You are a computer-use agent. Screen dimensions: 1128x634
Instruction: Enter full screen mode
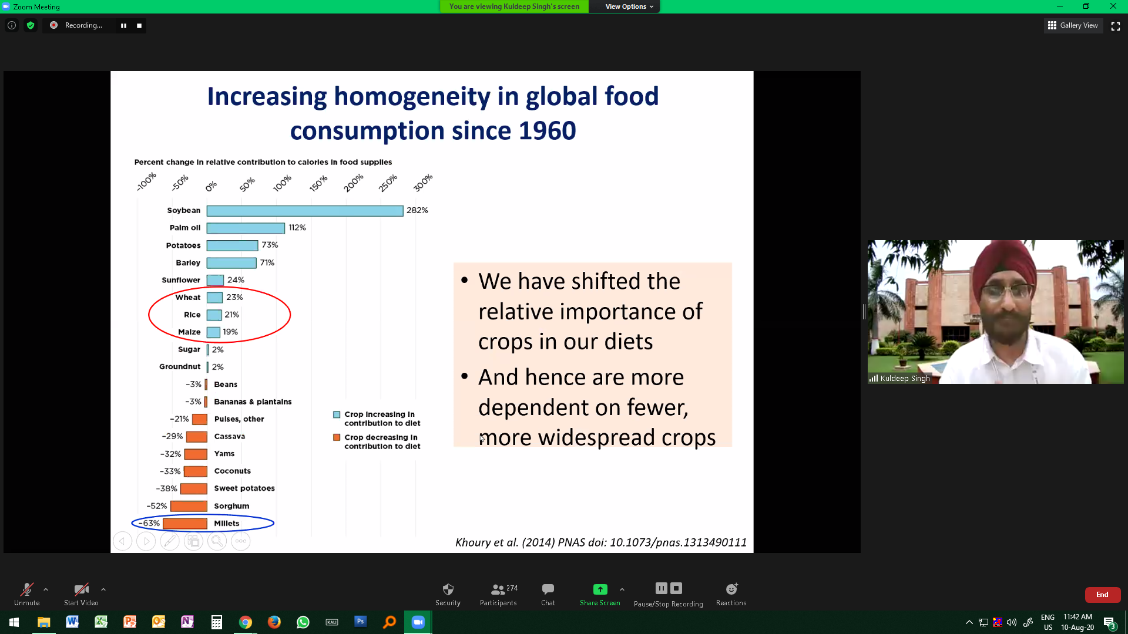[1116, 26]
